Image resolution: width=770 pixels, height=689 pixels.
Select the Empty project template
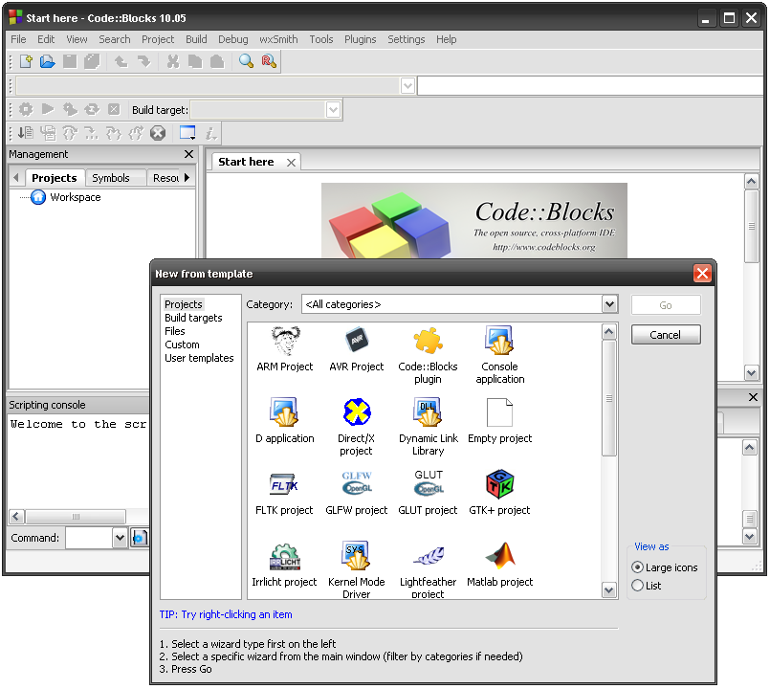click(x=499, y=411)
